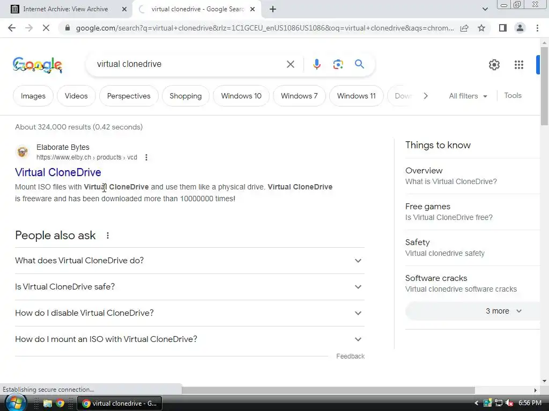Image resolution: width=549 pixels, height=411 pixels.
Task: Show hidden system tray icons arrow
Action: 476,404
